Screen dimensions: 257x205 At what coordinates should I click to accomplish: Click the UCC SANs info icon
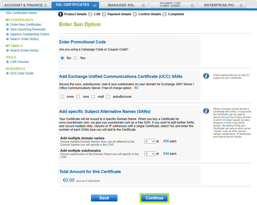coord(206,76)
